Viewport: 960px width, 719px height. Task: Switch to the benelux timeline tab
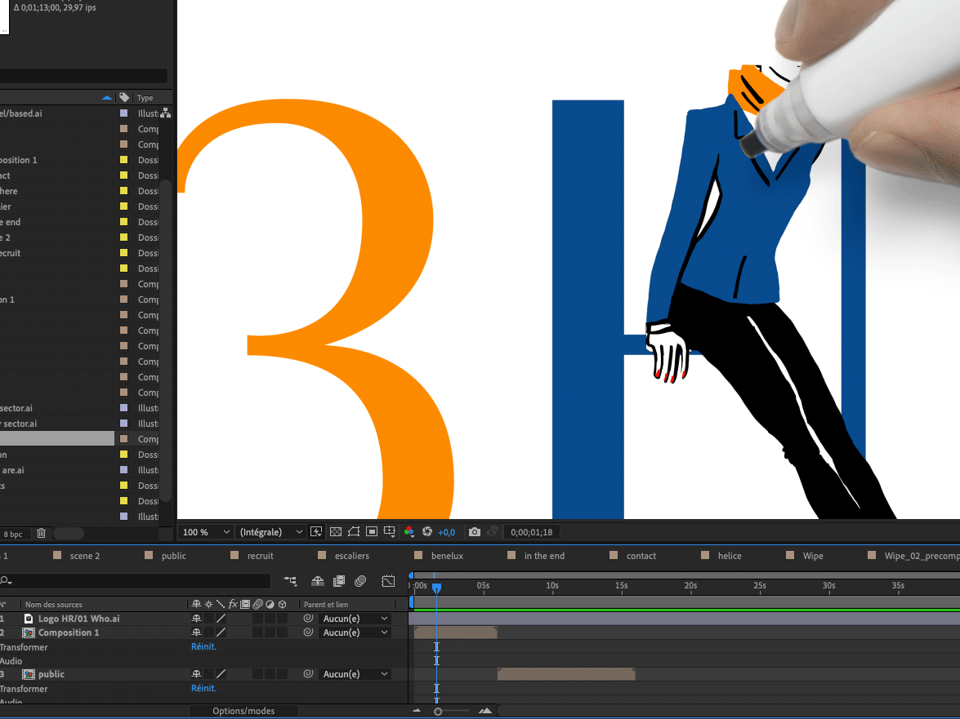[447, 556]
